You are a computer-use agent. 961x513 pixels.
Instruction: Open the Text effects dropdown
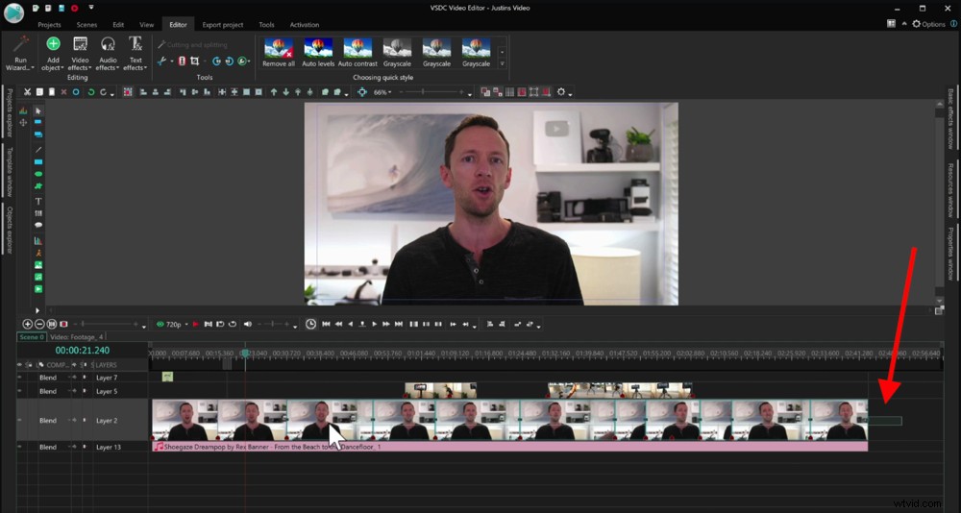[135, 63]
